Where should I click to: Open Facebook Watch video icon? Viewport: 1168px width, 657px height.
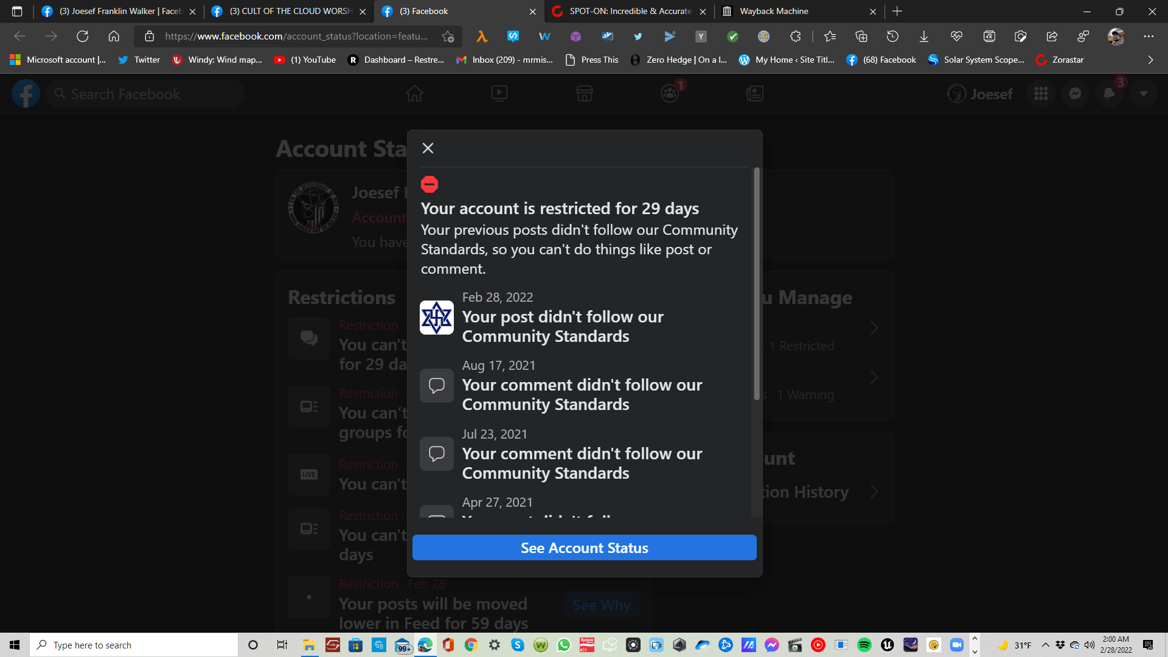click(499, 94)
